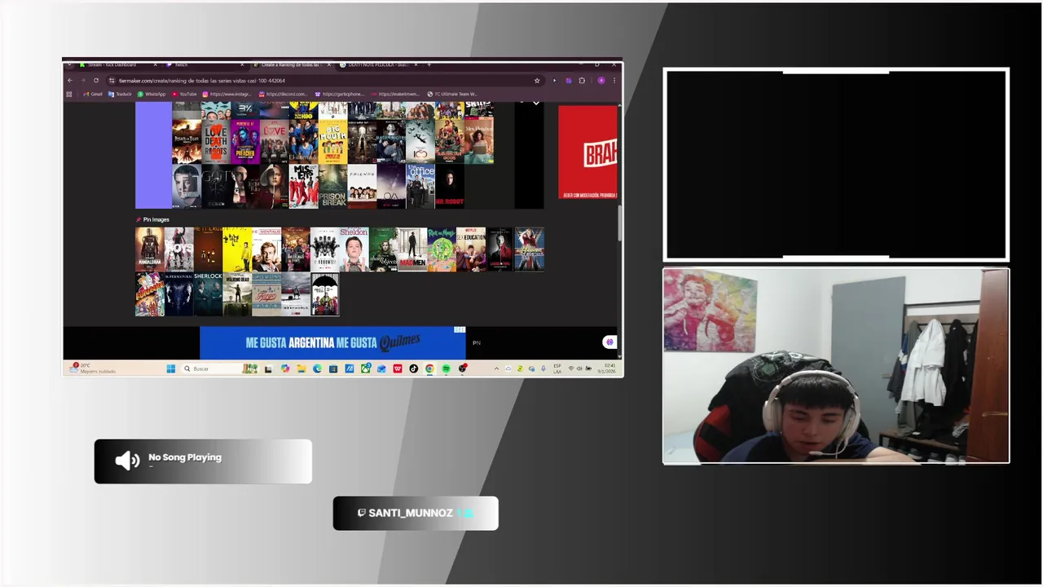Viewport: 1043px width, 587px height.
Task: Open the Chrome profile avatar
Action: point(601,80)
